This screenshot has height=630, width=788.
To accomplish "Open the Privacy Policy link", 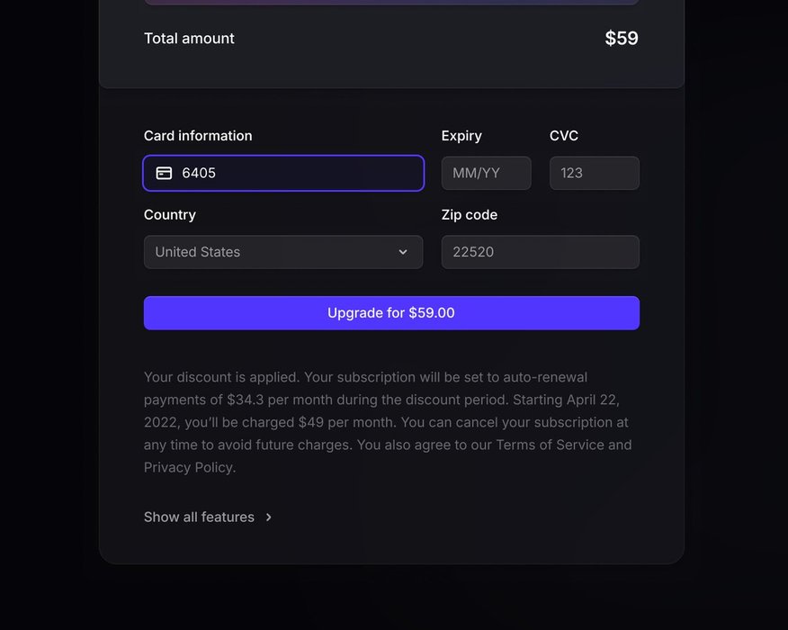I will 189,467.
